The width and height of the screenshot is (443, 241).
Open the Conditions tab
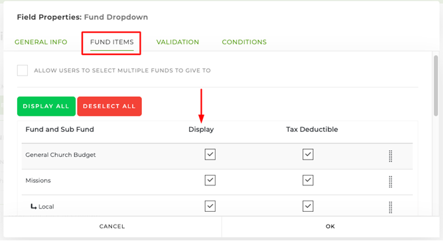[x=244, y=42]
